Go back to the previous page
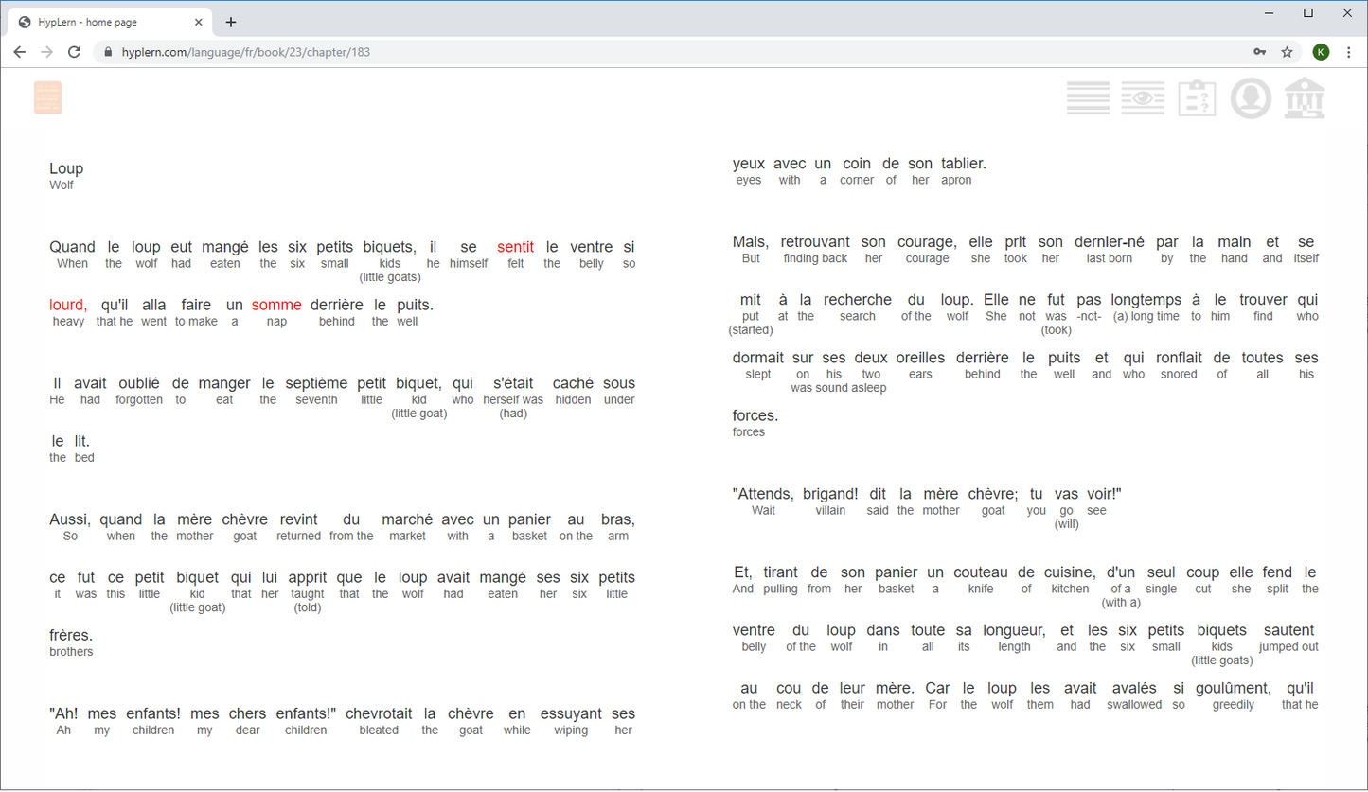The image size is (1368, 792). pyautogui.click(x=20, y=52)
